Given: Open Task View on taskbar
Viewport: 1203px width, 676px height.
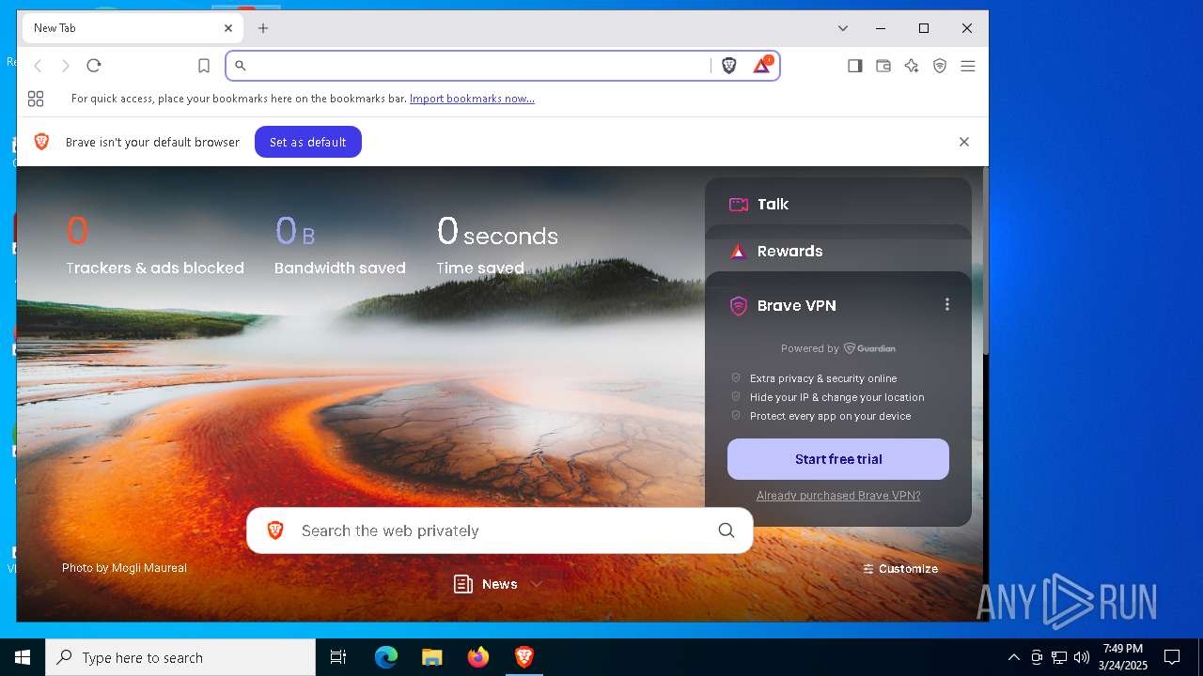Looking at the screenshot, I should tap(338, 657).
